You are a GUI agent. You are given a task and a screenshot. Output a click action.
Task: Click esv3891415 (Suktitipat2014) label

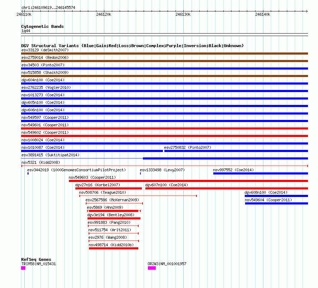pos(50,155)
